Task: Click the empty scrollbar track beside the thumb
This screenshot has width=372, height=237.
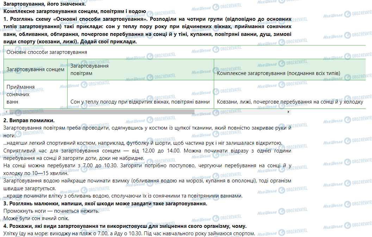Action: [x=240, y=112]
